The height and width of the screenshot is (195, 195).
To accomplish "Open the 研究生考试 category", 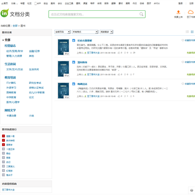I will pos(35,83).
